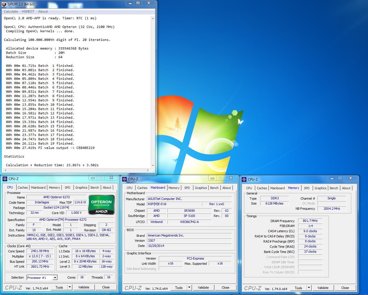Switch to Bench tab in CPU window
This screenshot has width=368, height=295.
point(95,188)
